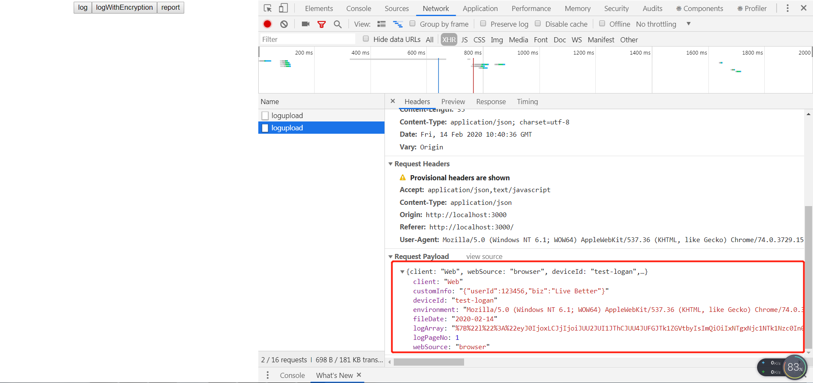Close the request details pane

393,101
